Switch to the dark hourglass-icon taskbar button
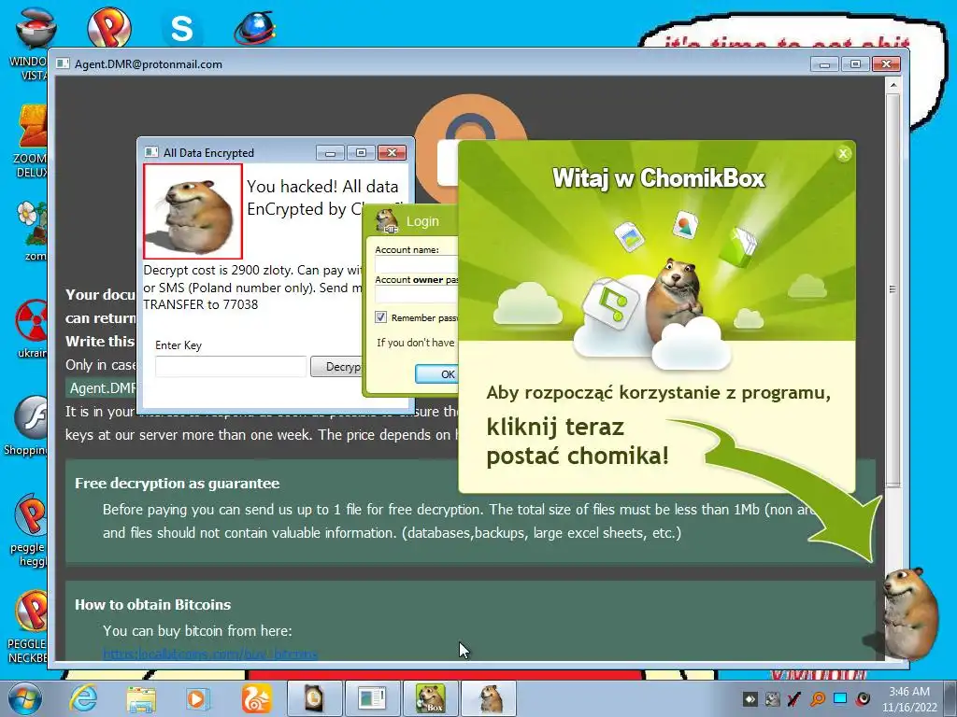 tap(314, 698)
